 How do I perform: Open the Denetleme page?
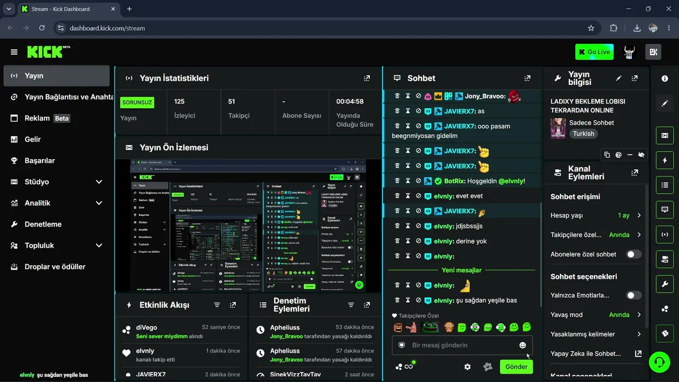(x=56, y=224)
